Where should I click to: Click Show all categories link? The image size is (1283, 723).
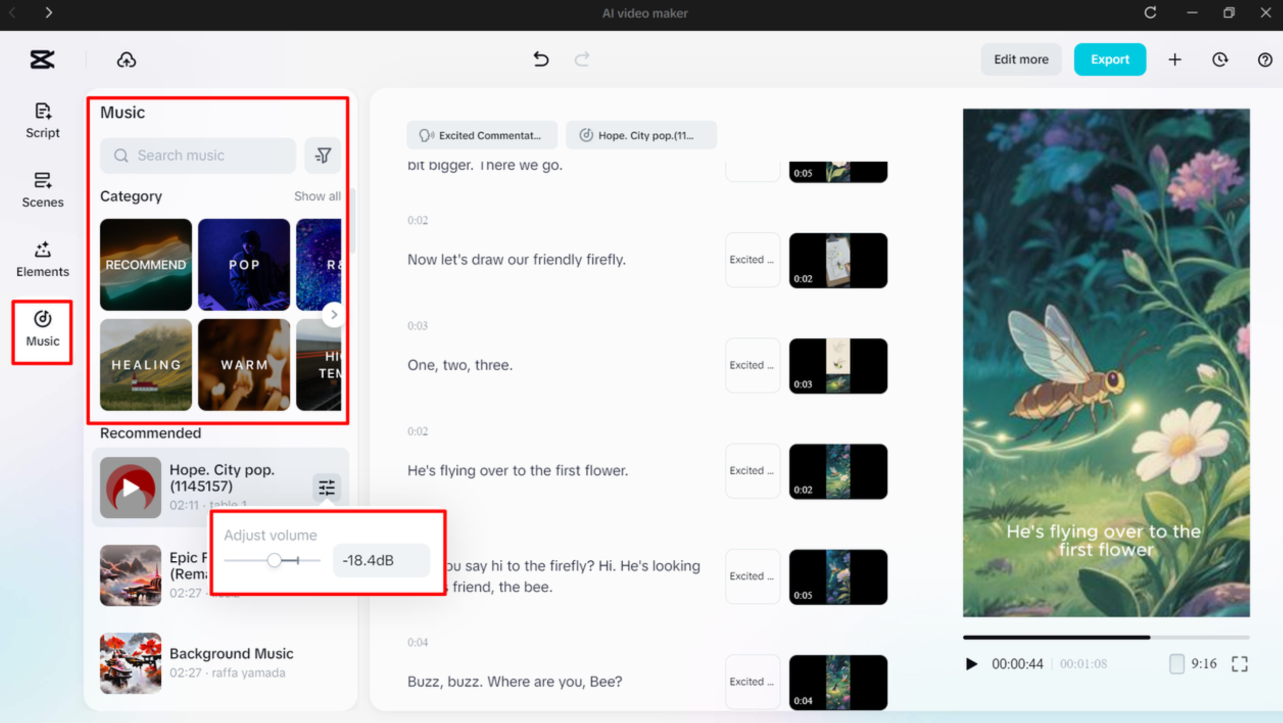(317, 196)
